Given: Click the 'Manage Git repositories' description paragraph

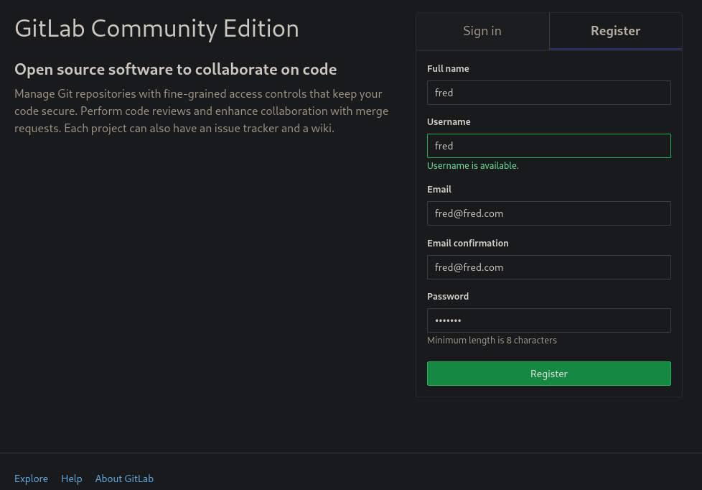Looking at the screenshot, I should coord(202,111).
